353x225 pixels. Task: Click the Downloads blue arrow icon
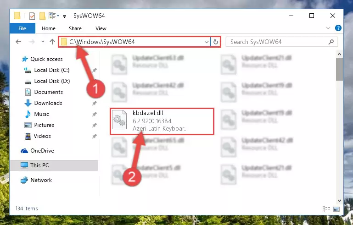pyautogui.click(x=28, y=103)
